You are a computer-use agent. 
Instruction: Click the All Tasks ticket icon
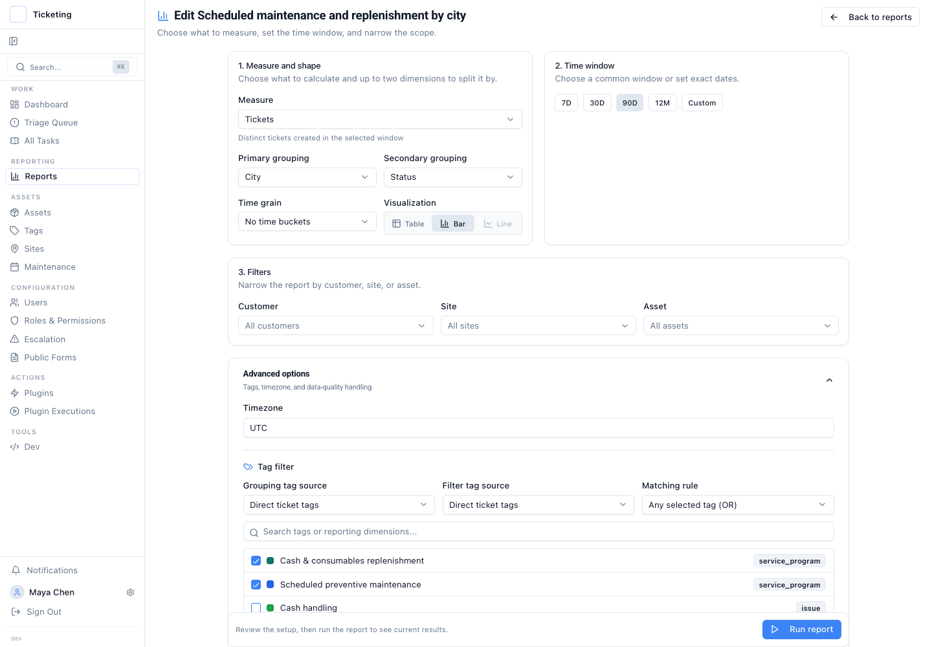(15, 141)
